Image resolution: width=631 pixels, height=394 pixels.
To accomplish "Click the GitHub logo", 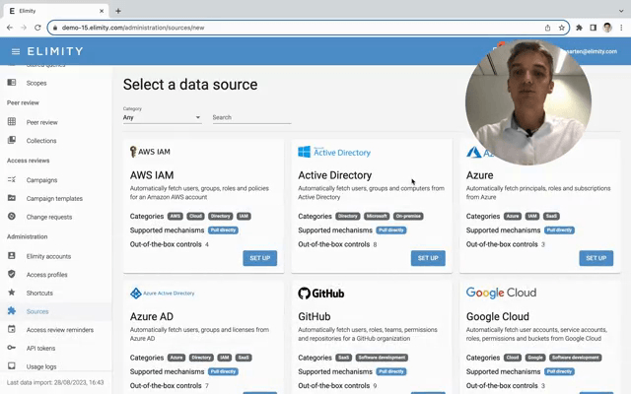I will coord(321,294).
